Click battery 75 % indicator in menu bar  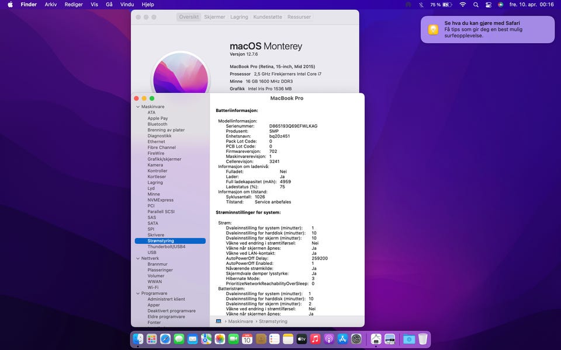click(441, 5)
